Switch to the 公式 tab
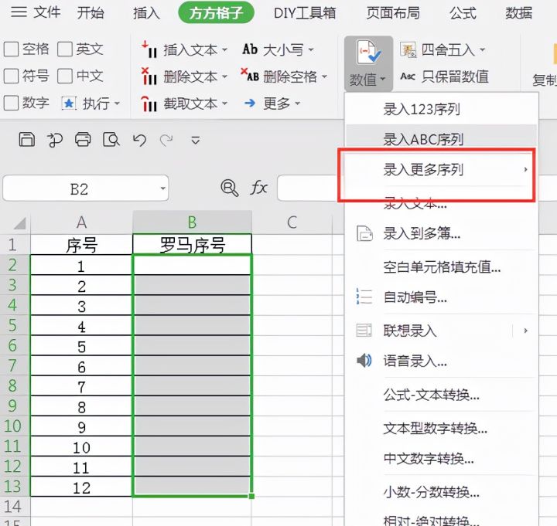The height and width of the screenshot is (526, 557). 463,13
